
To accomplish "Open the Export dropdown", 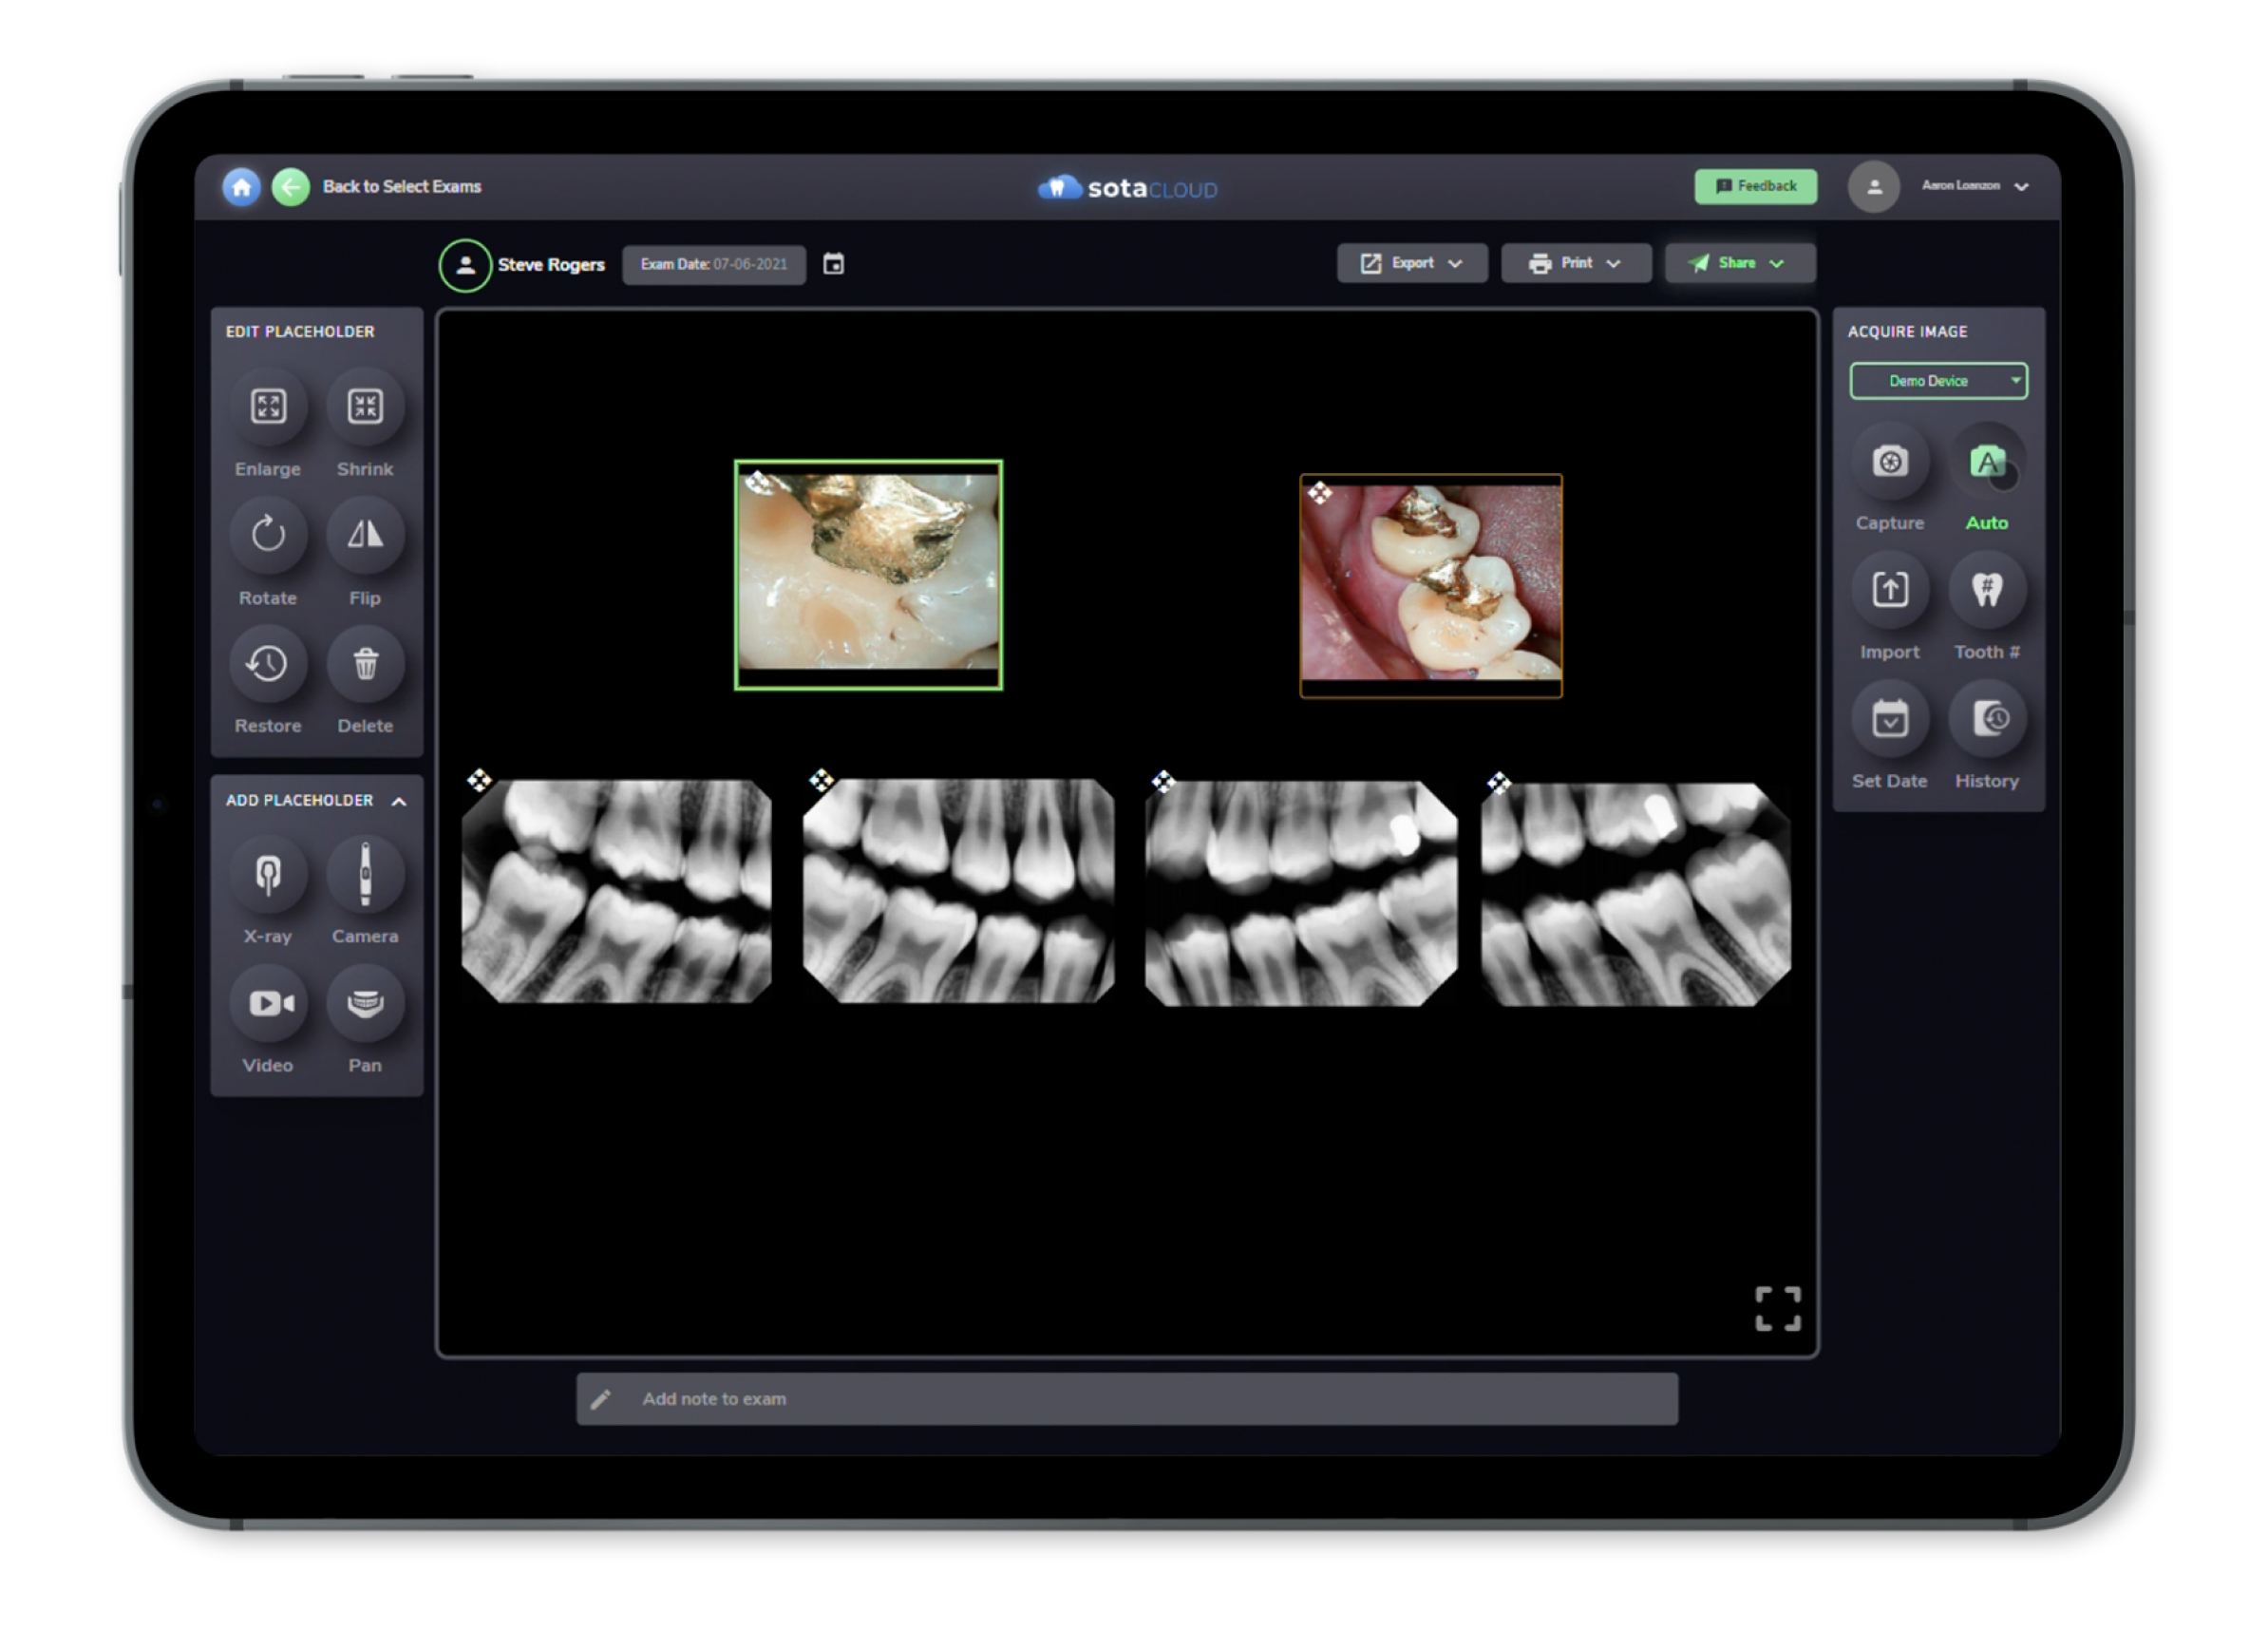I will point(1411,262).
